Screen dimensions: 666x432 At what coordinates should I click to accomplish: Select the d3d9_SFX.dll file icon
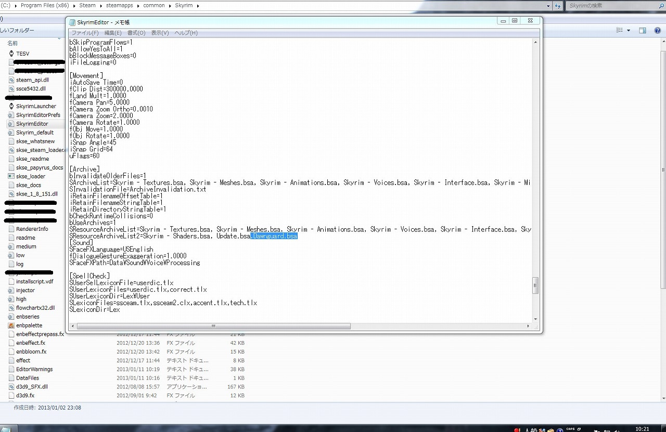coord(11,387)
